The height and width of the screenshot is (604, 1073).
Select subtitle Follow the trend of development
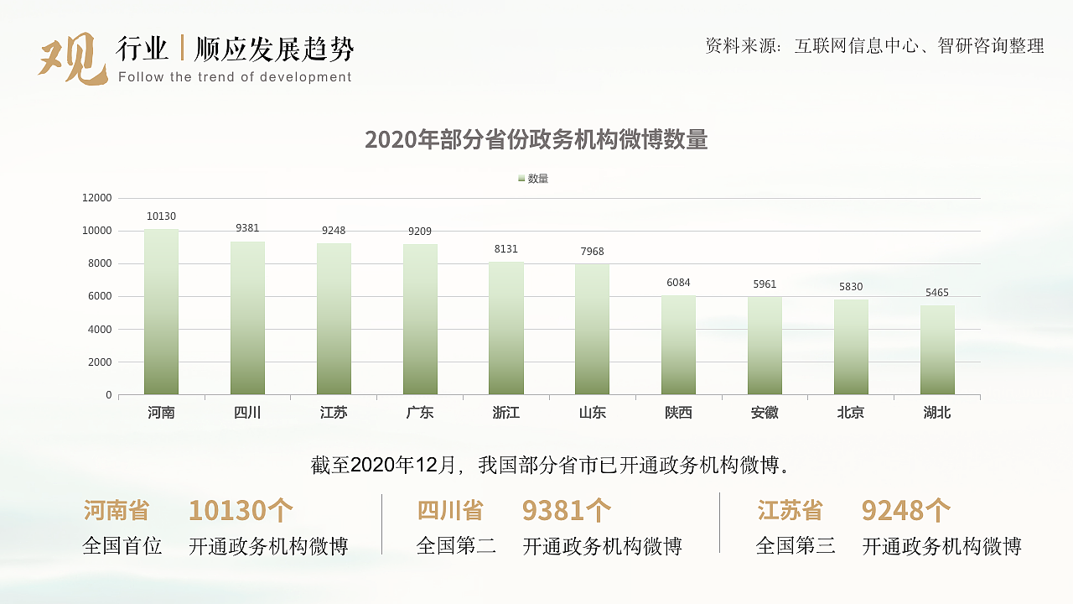pos(236,77)
